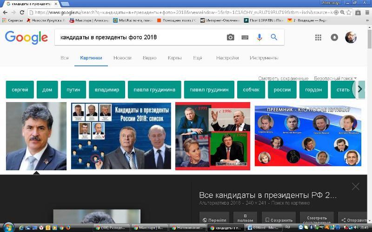The width and height of the screenshot is (372, 232).
Task: Click the павел грудинин chip
Action: coord(209,90)
